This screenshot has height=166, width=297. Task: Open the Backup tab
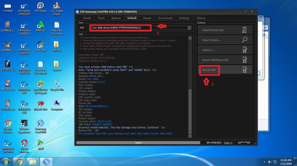[x=116, y=18]
